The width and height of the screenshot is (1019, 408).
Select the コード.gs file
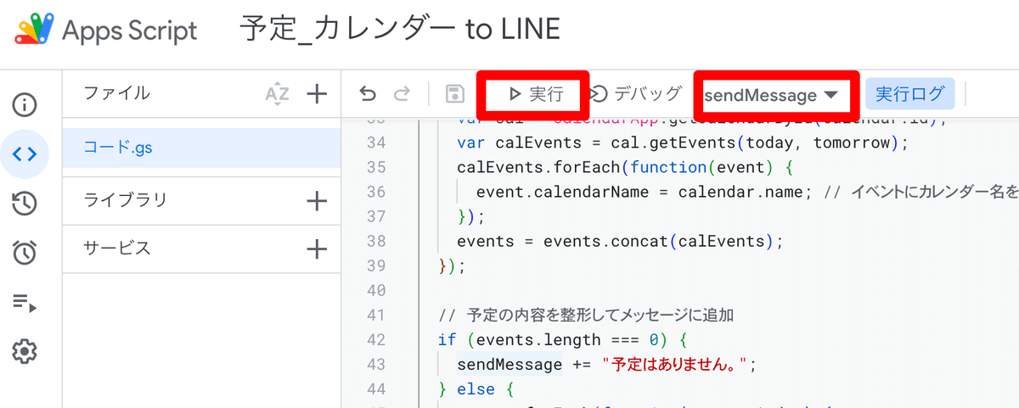[x=201, y=148]
